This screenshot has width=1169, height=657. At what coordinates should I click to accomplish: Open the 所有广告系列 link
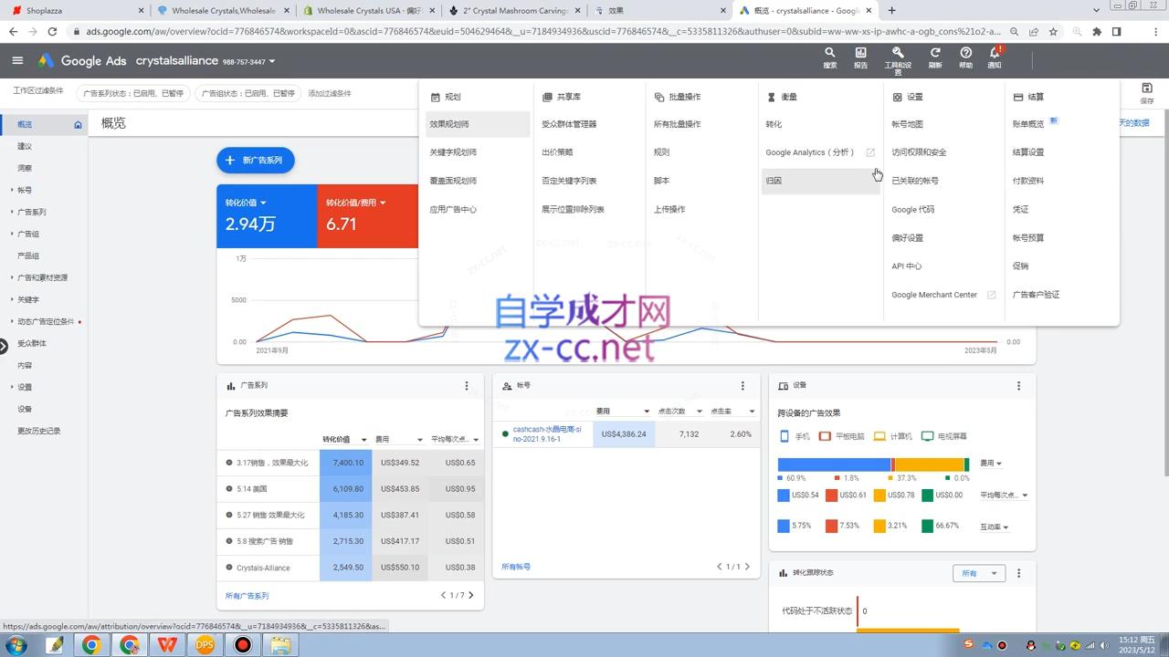pyautogui.click(x=247, y=596)
